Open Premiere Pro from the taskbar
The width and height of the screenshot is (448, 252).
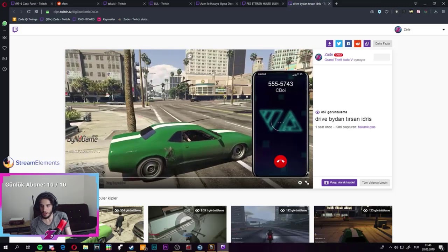pos(166,247)
